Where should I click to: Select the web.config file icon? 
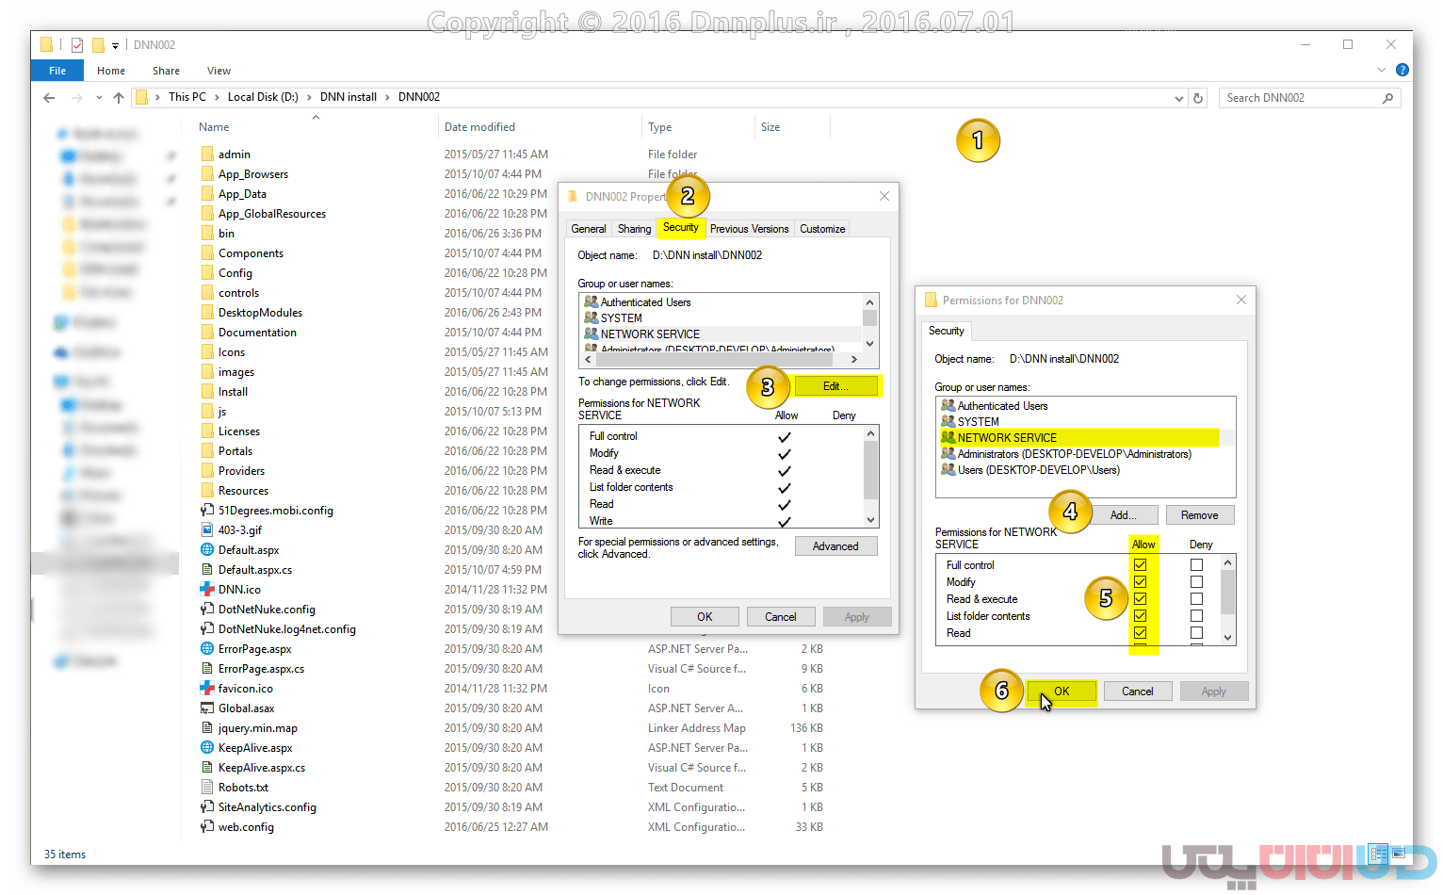207,827
